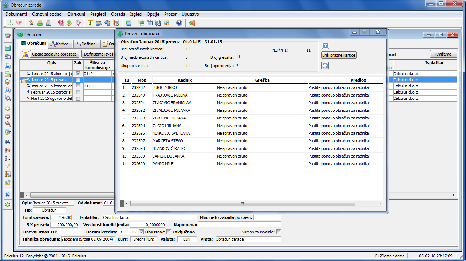The image size is (466, 261).
Task: Click the help icon in the Provera obracuna window
Action: [x=325, y=45]
